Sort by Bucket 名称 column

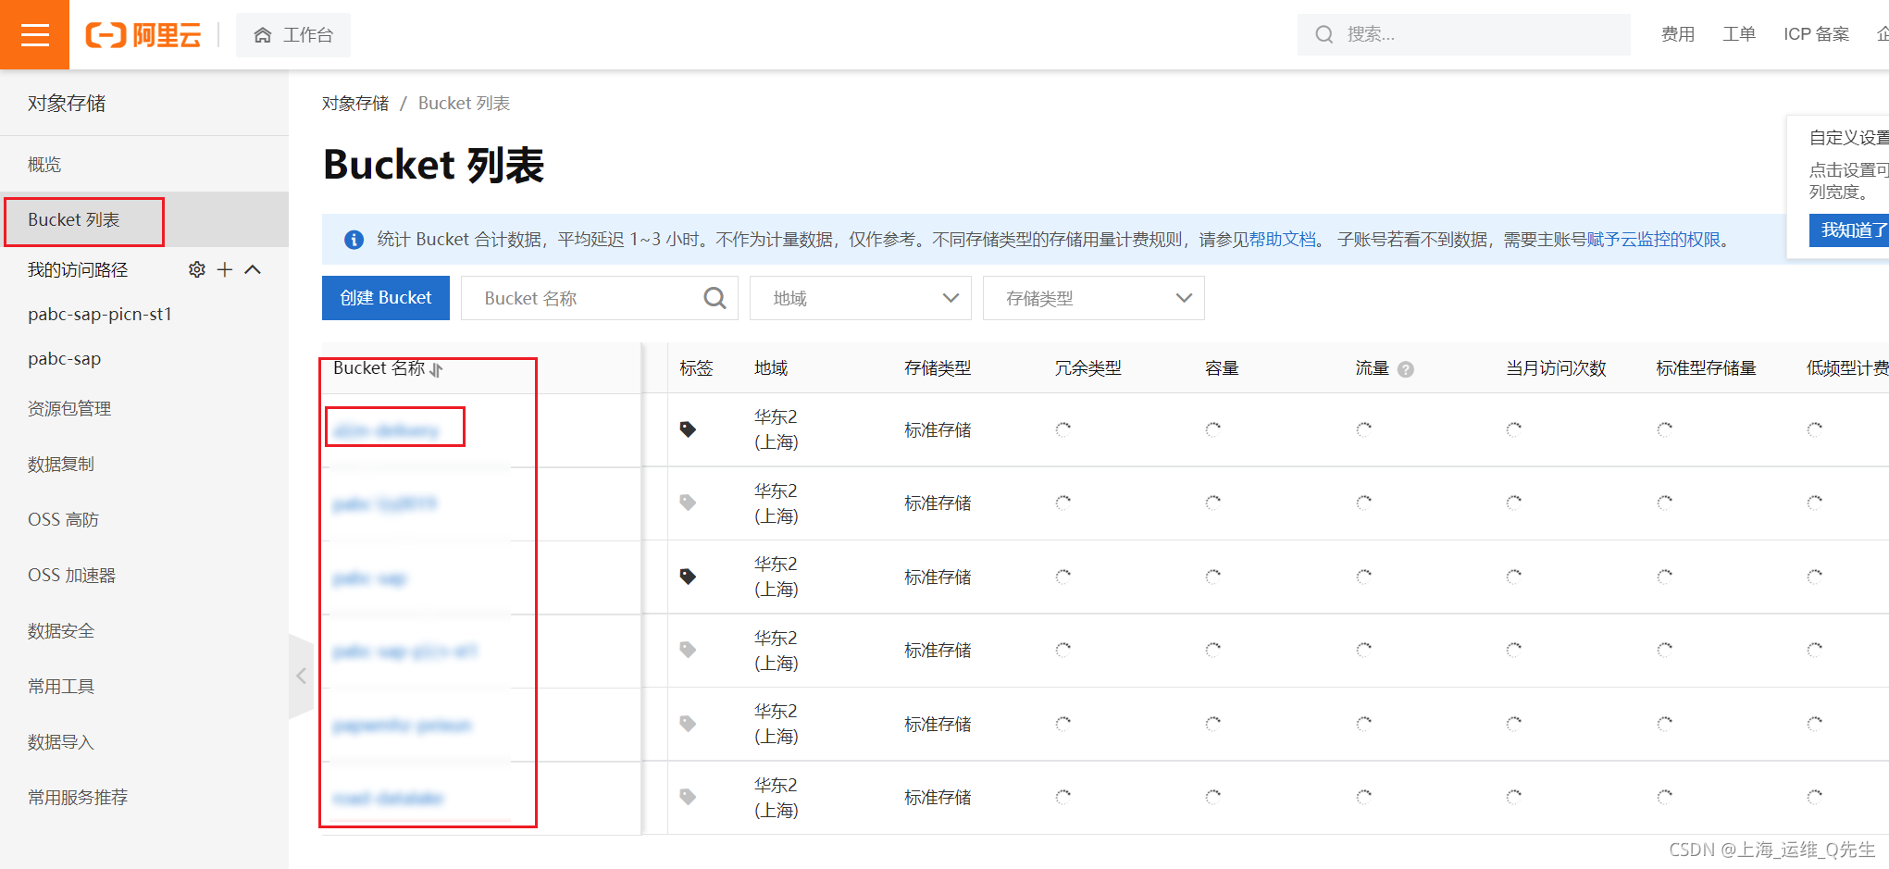437,369
